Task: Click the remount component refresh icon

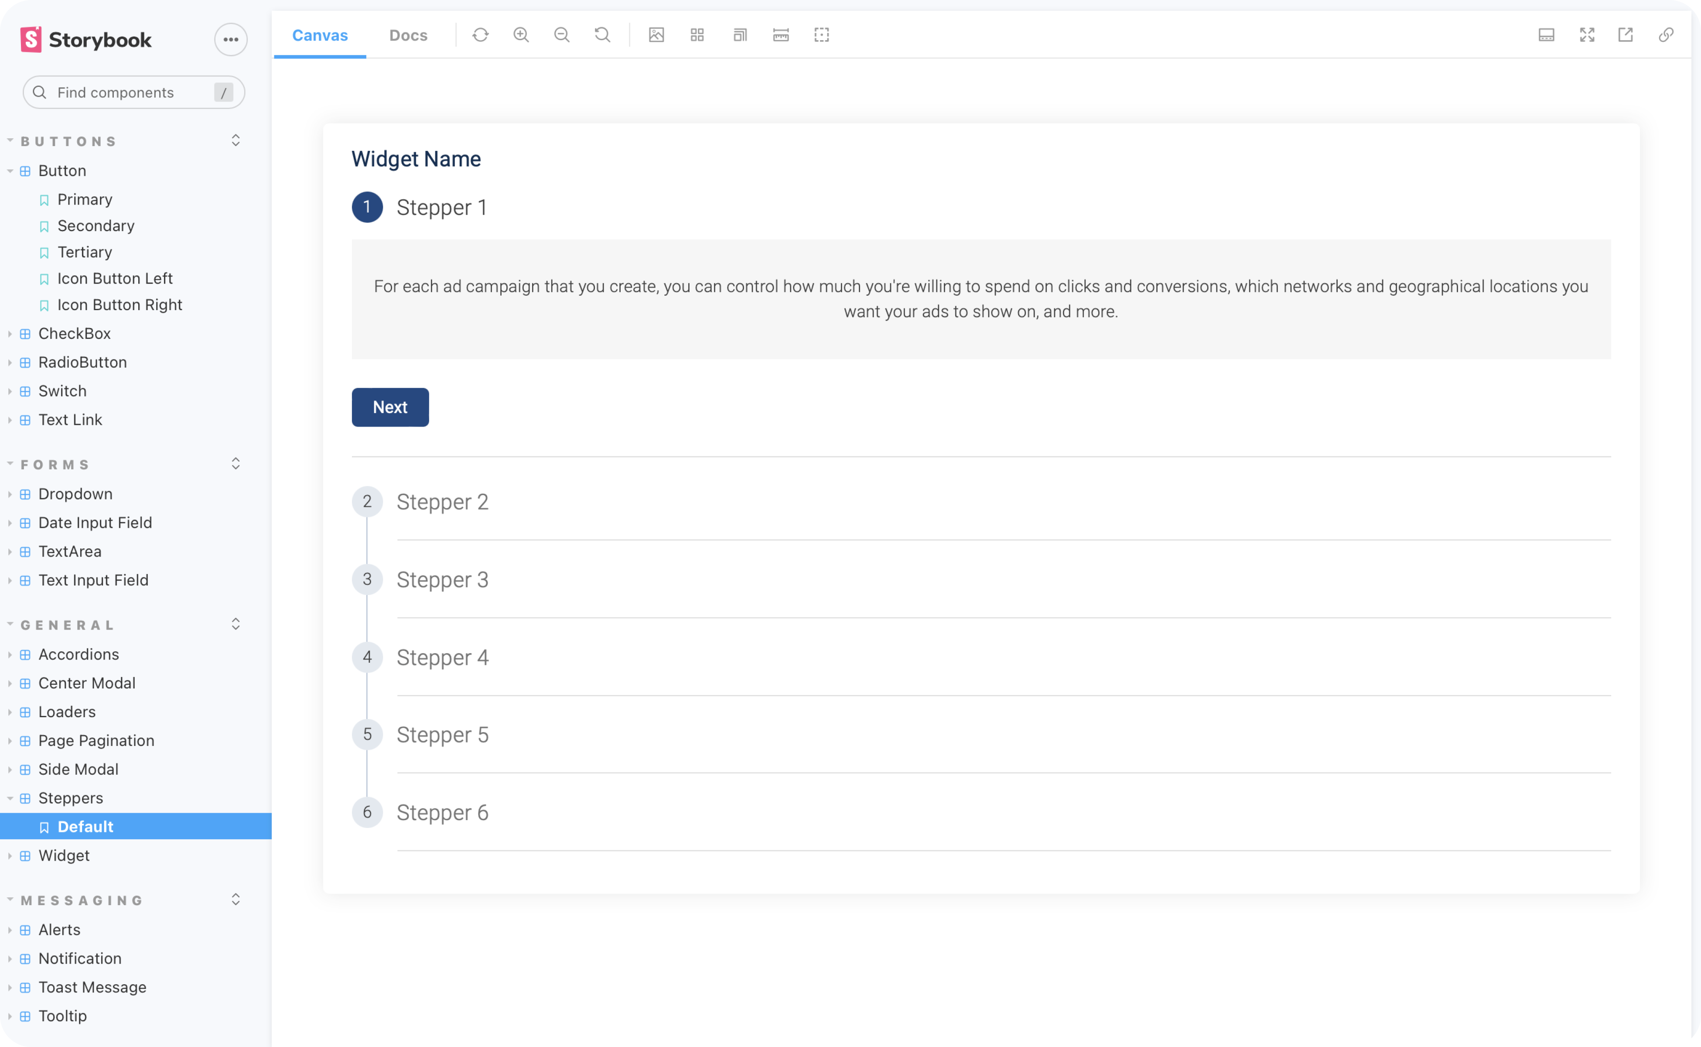Action: point(481,34)
